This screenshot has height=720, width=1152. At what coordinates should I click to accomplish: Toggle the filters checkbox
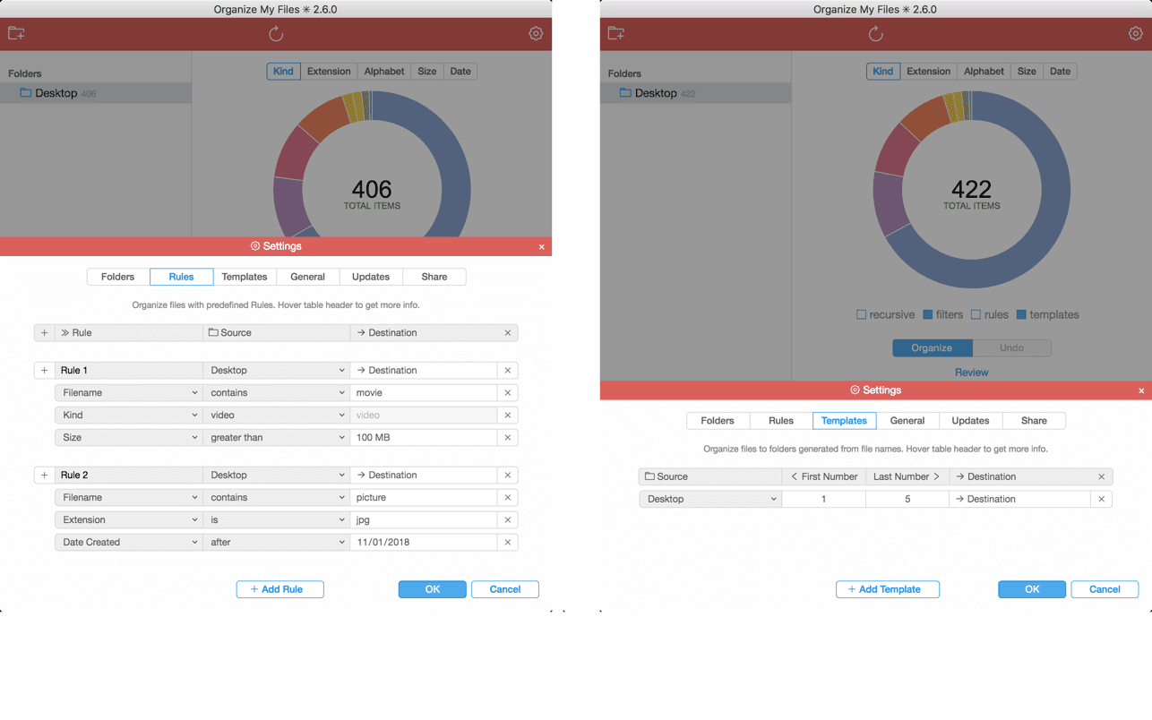[x=928, y=315]
